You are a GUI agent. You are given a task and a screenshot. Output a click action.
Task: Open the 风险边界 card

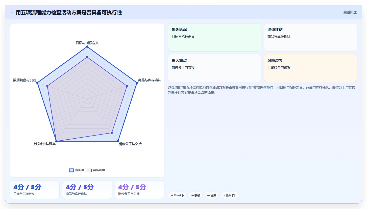310,68
